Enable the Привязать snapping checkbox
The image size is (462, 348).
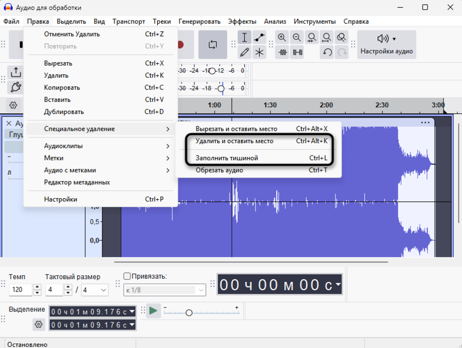(127, 275)
